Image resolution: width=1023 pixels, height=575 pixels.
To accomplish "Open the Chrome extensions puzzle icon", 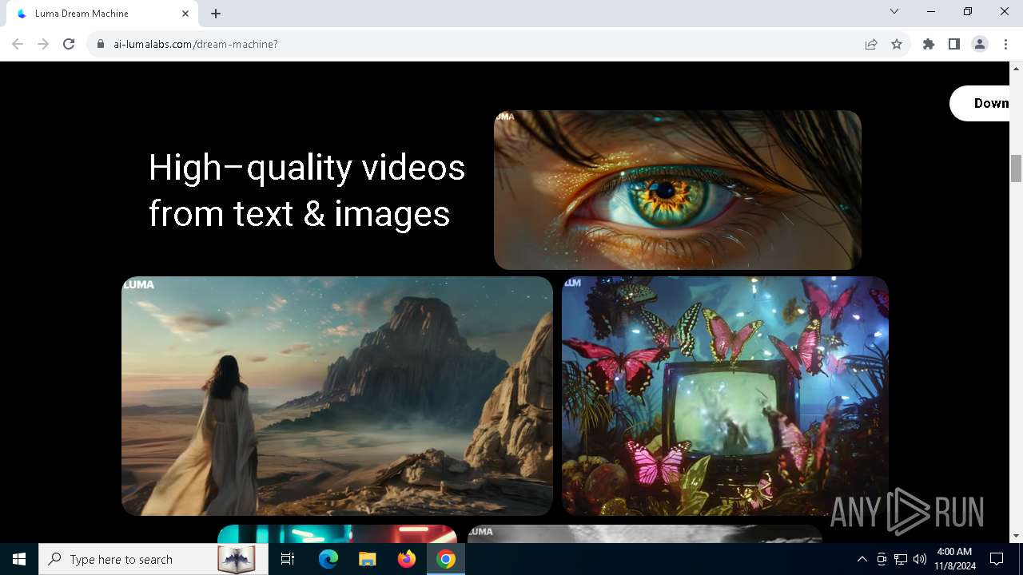I will click(929, 44).
